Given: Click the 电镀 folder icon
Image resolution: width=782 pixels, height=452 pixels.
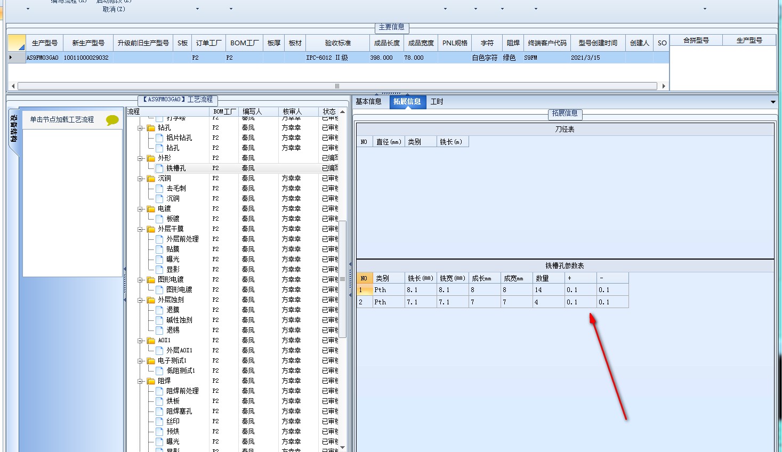Looking at the screenshot, I should click(151, 209).
